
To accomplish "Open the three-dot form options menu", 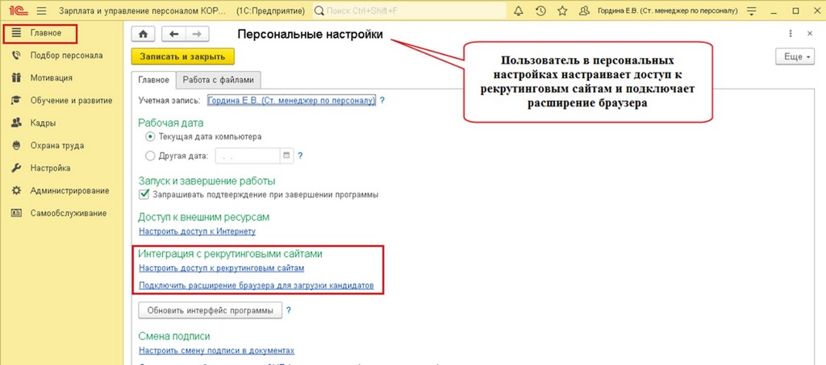I will click(x=791, y=33).
